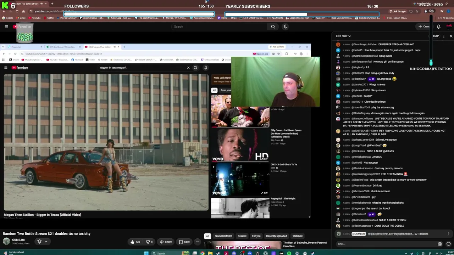Select the For you chip
This screenshot has width=454, height=255.
coord(256,236)
